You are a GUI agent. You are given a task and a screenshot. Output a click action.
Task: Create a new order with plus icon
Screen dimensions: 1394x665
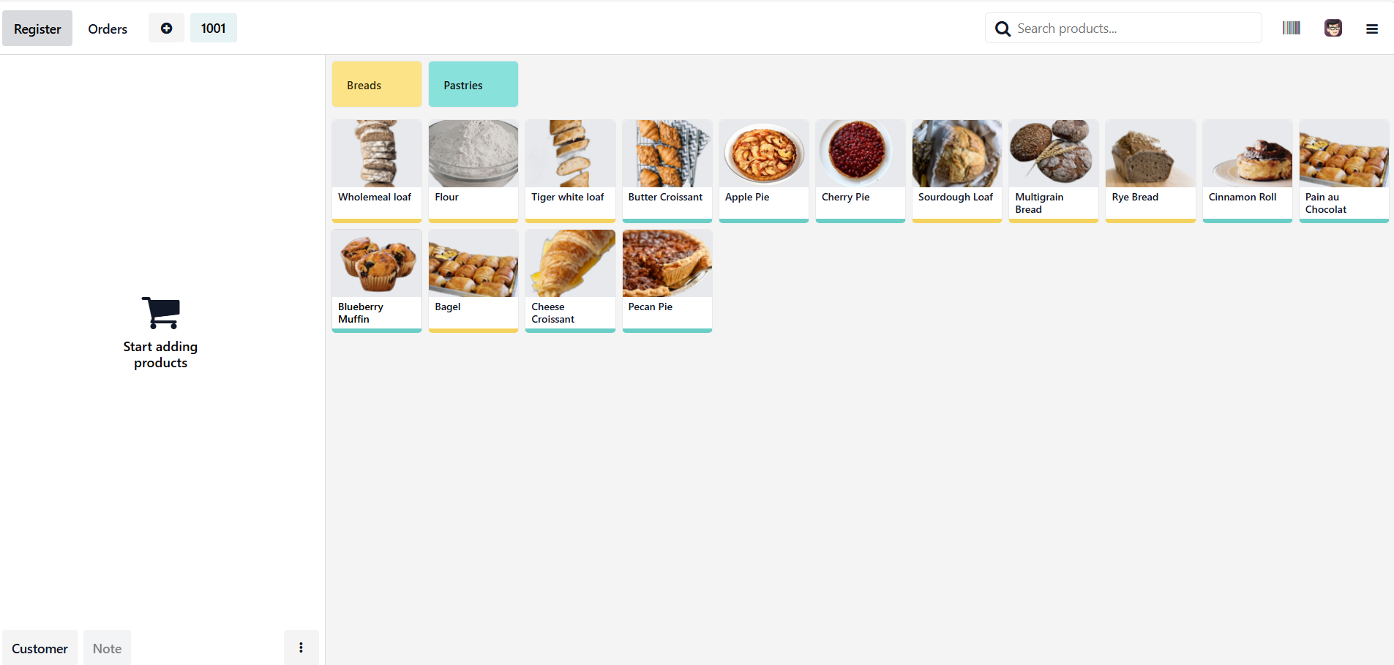tap(166, 29)
